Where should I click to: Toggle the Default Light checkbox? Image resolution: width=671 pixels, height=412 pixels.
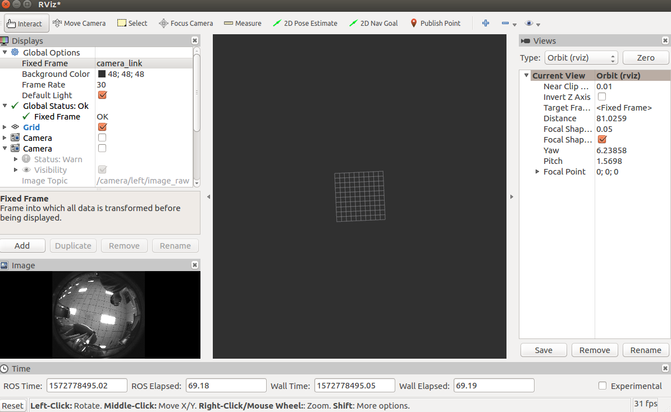click(x=102, y=95)
